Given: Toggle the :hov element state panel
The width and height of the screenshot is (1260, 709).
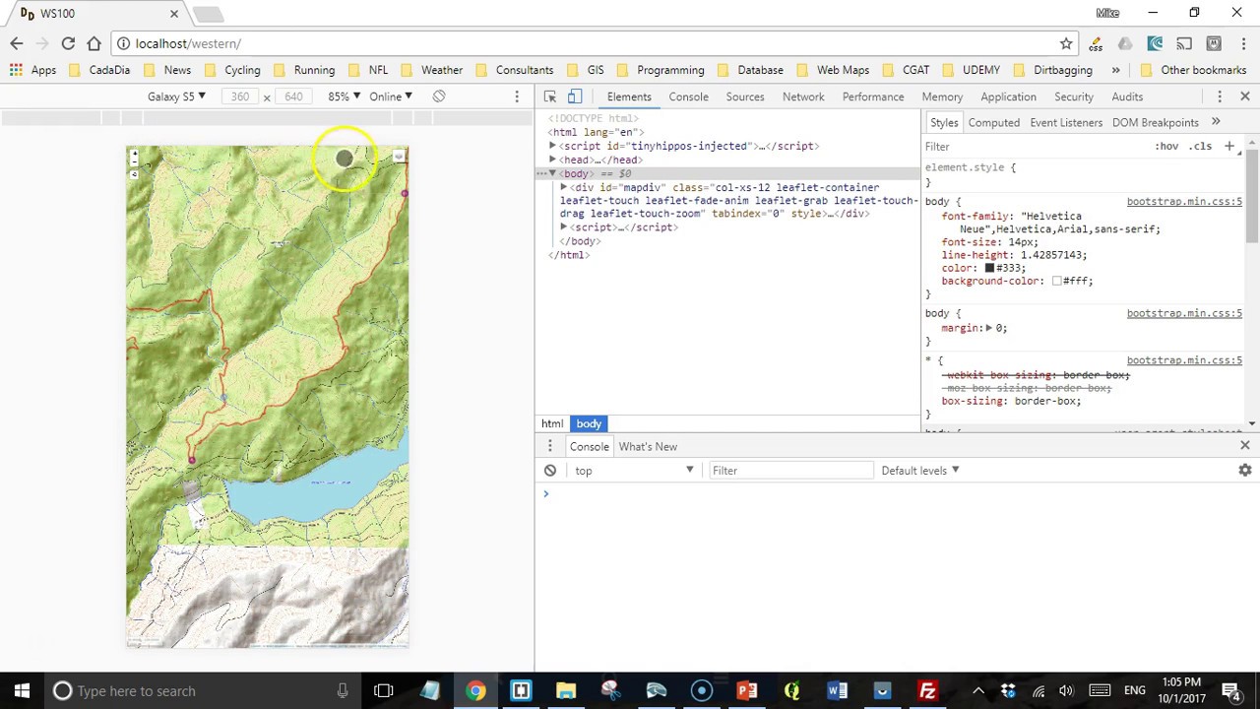Looking at the screenshot, I should click(x=1166, y=146).
